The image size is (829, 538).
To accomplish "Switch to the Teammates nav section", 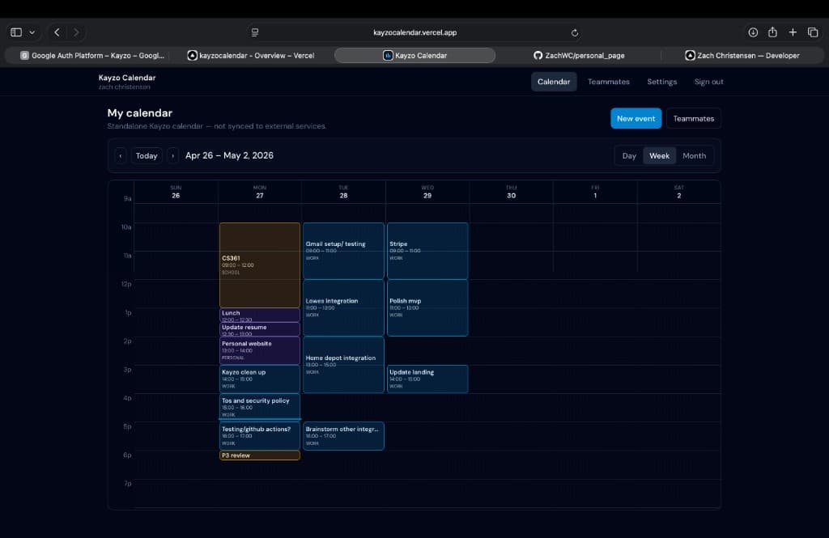I will click(608, 81).
